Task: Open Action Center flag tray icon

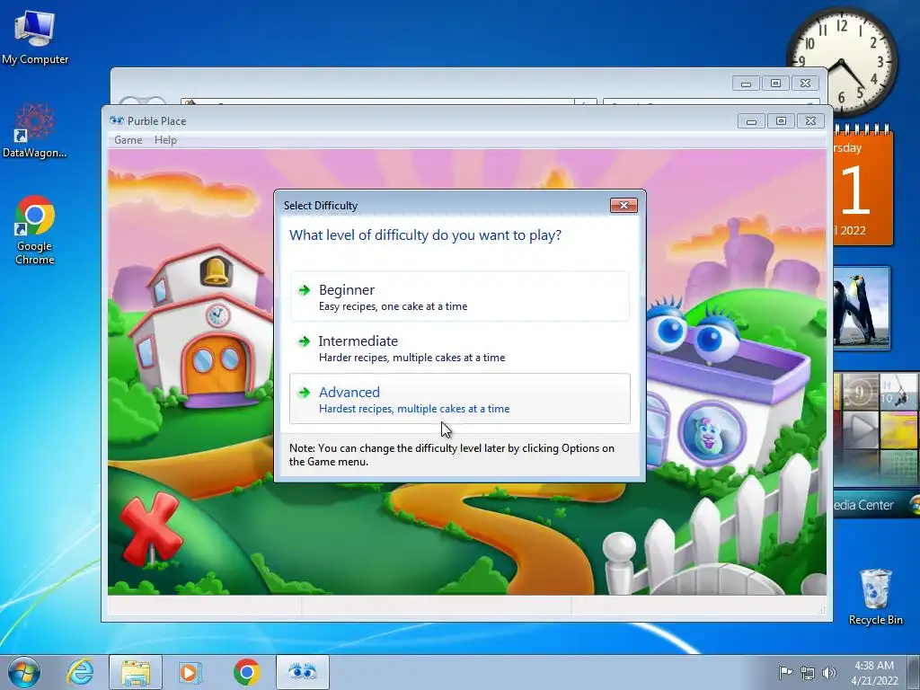Action: point(785,672)
